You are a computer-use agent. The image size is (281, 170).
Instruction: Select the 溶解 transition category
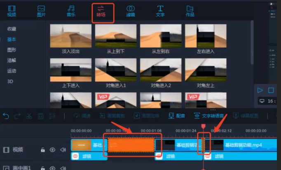pos(12,60)
